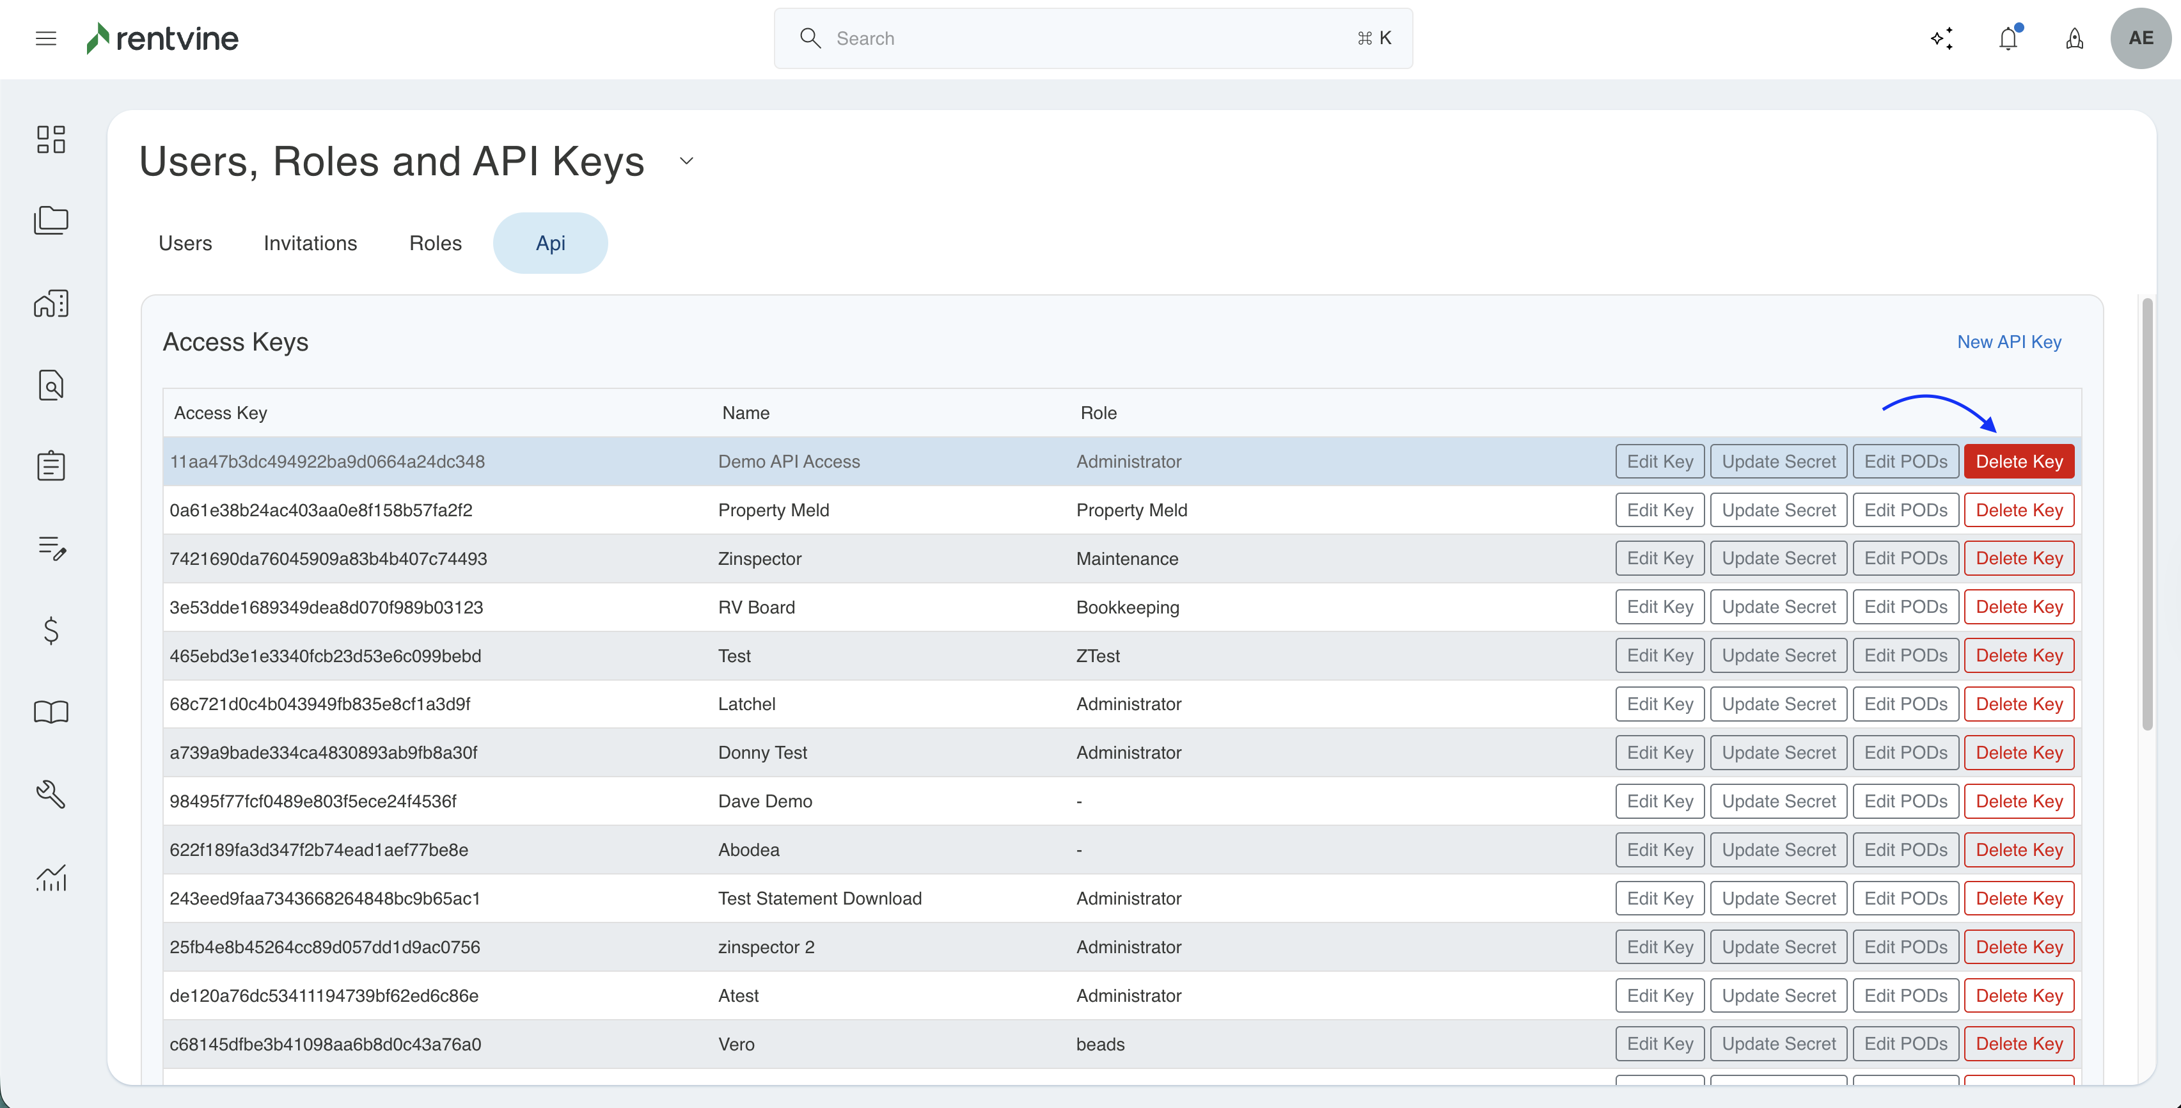Open the hamburger navigation menu
This screenshot has width=2181, height=1108.
[45, 38]
